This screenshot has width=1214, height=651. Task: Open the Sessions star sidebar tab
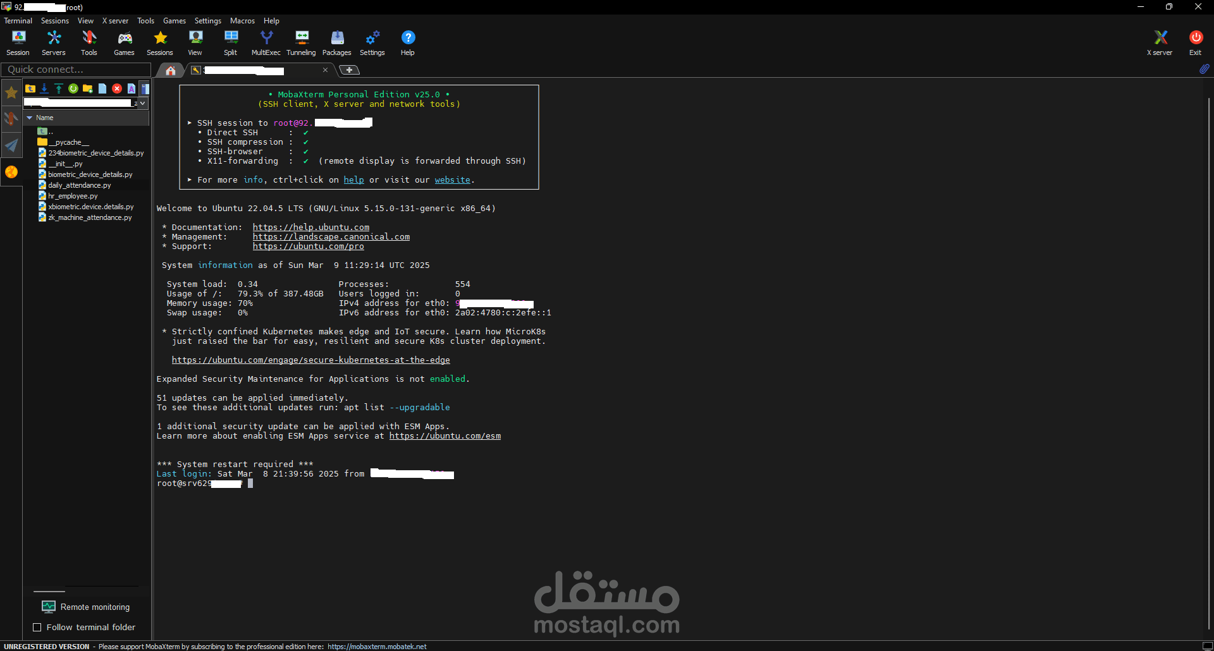pyautogui.click(x=11, y=93)
